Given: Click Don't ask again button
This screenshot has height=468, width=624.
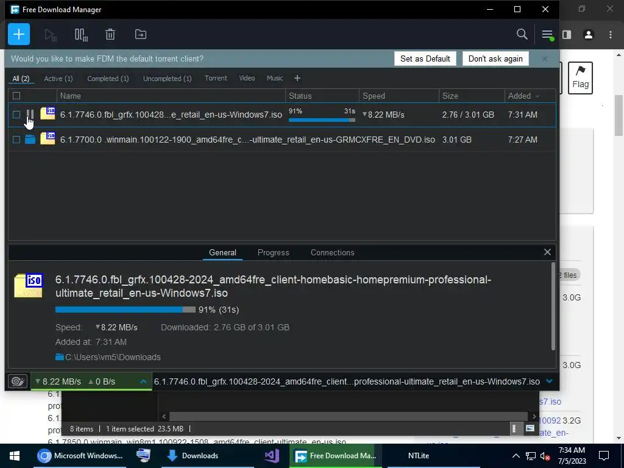Looking at the screenshot, I should tap(495, 58).
